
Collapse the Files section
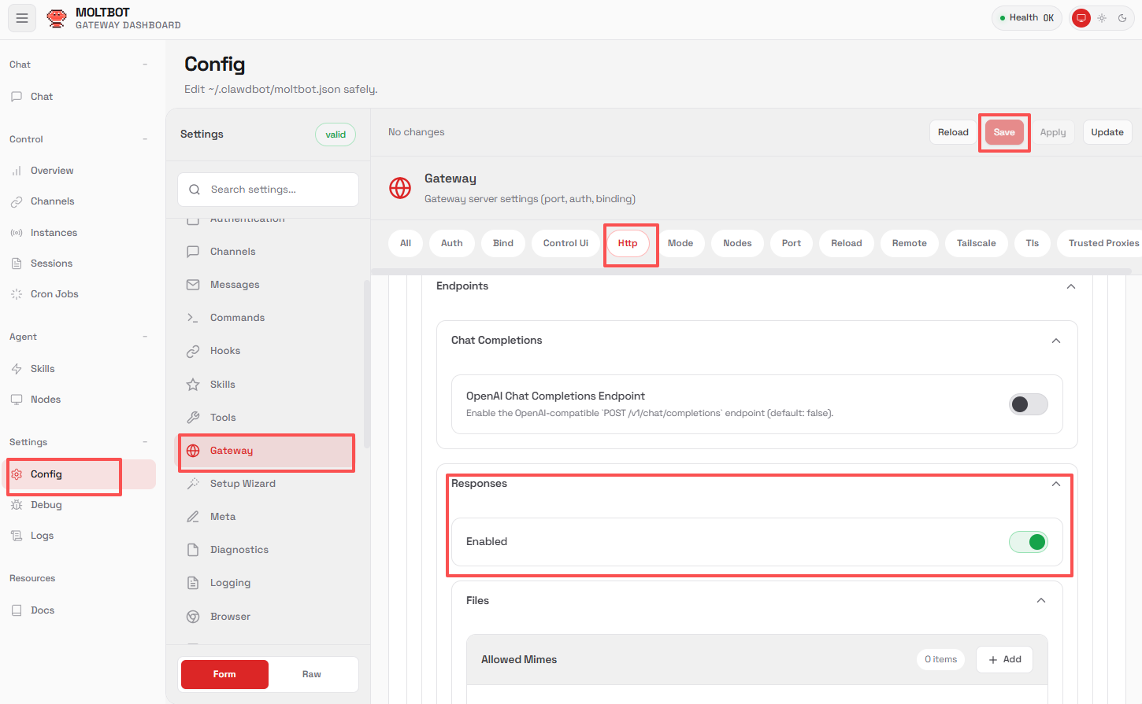1041,600
